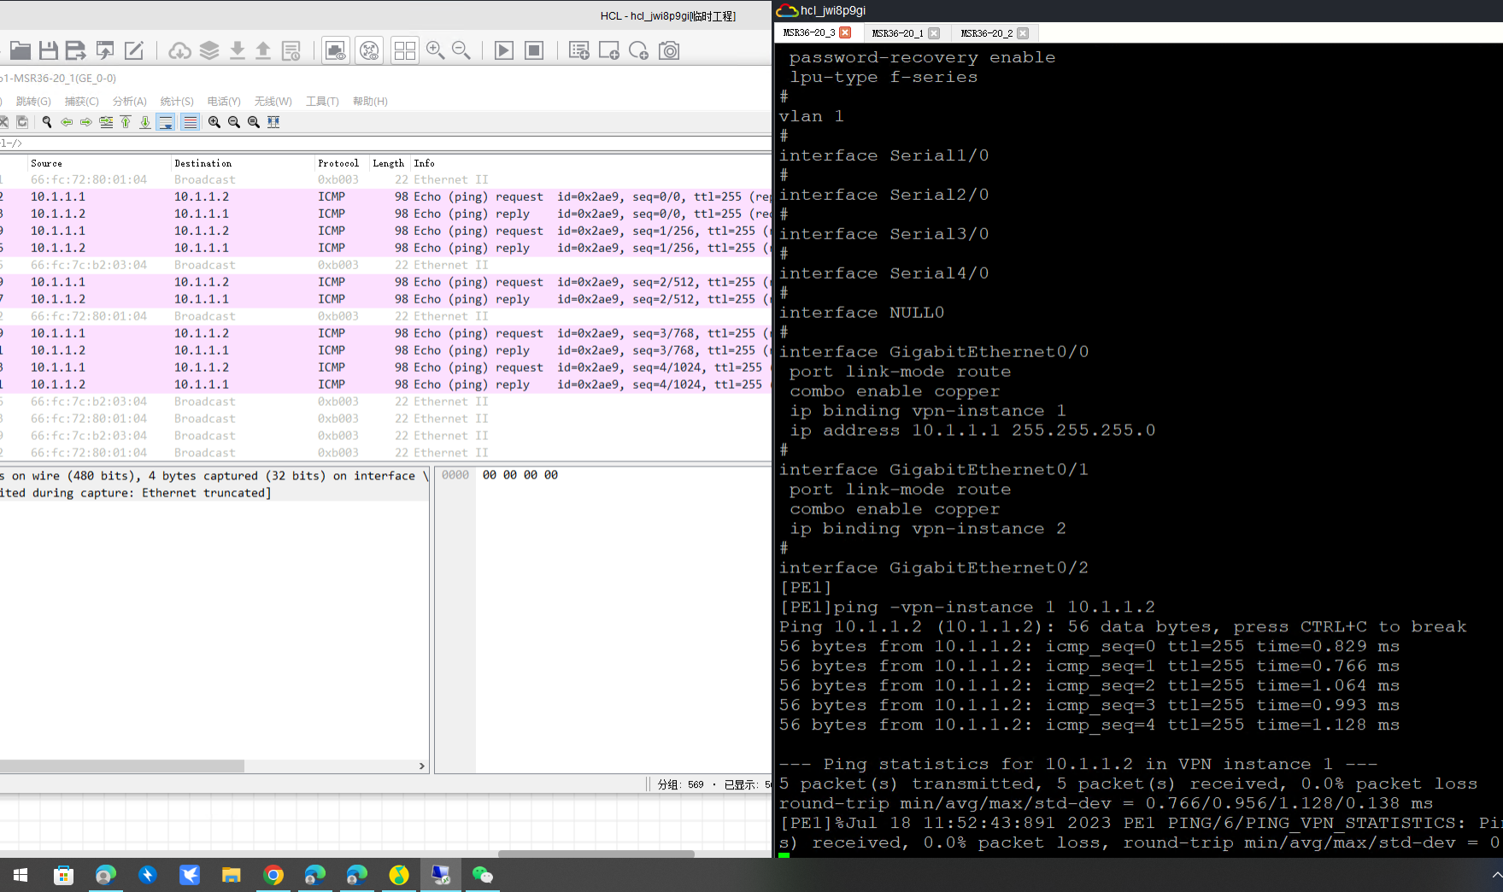Close the MSR36-20_3 terminal tab
The image size is (1503, 892).
pyautogui.click(x=845, y=32)
